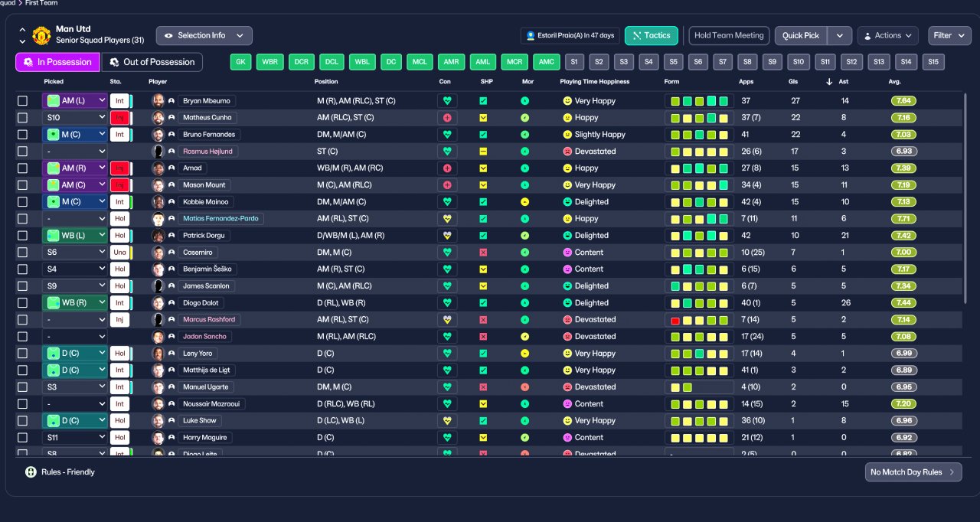The height and width of the screenshot is (522, 980).
Task: Open the Selection Info dropdown
Action: (204, 36)
